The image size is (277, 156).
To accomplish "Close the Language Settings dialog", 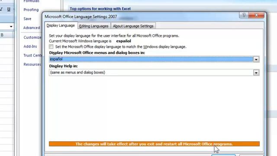I will [x=256, y=15].
